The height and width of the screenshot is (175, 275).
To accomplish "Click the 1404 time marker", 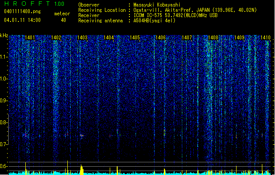I will (x=108, y=38).
